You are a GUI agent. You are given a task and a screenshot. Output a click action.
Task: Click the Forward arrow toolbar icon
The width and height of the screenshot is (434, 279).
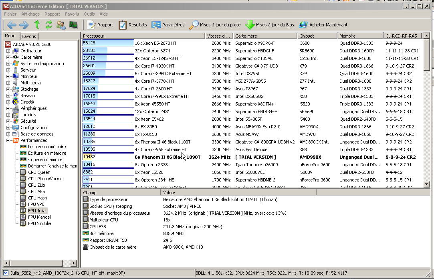(24, 25)
